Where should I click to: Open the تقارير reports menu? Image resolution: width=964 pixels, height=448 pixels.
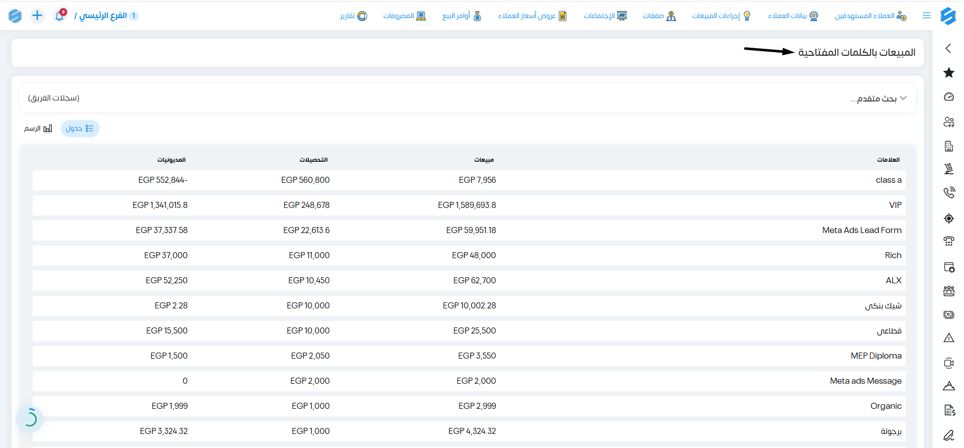[354, 16]
